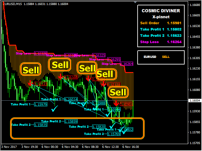Click the EURUSD,M15 chart title text

click(12, 4)
